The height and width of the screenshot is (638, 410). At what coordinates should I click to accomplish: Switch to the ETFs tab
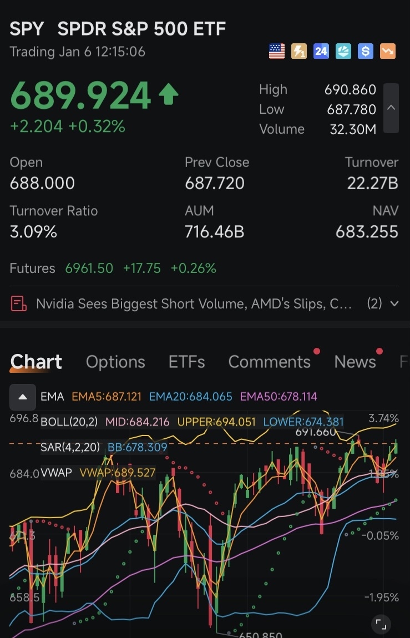click(x=187, y=362)
